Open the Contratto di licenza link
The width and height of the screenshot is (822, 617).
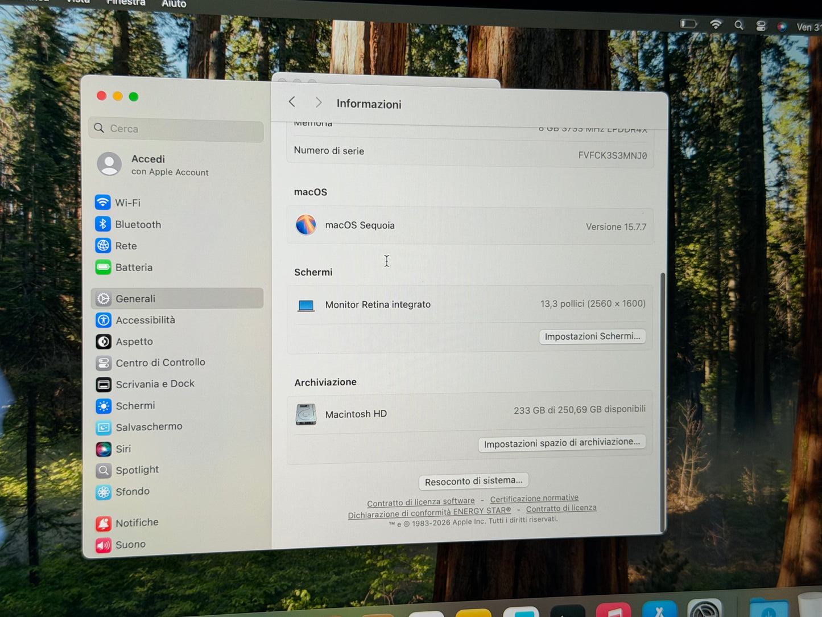click(x=561, y=508)
